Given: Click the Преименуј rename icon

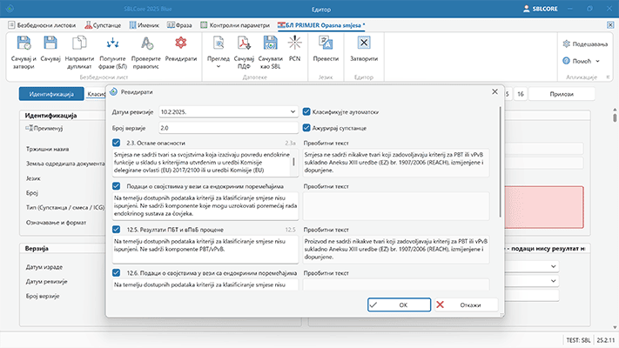Looking at the screenshot, I should coord(30,128).
